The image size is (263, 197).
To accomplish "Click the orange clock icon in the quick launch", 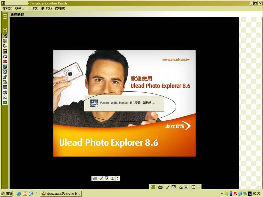I will click(x=25, y=194).
